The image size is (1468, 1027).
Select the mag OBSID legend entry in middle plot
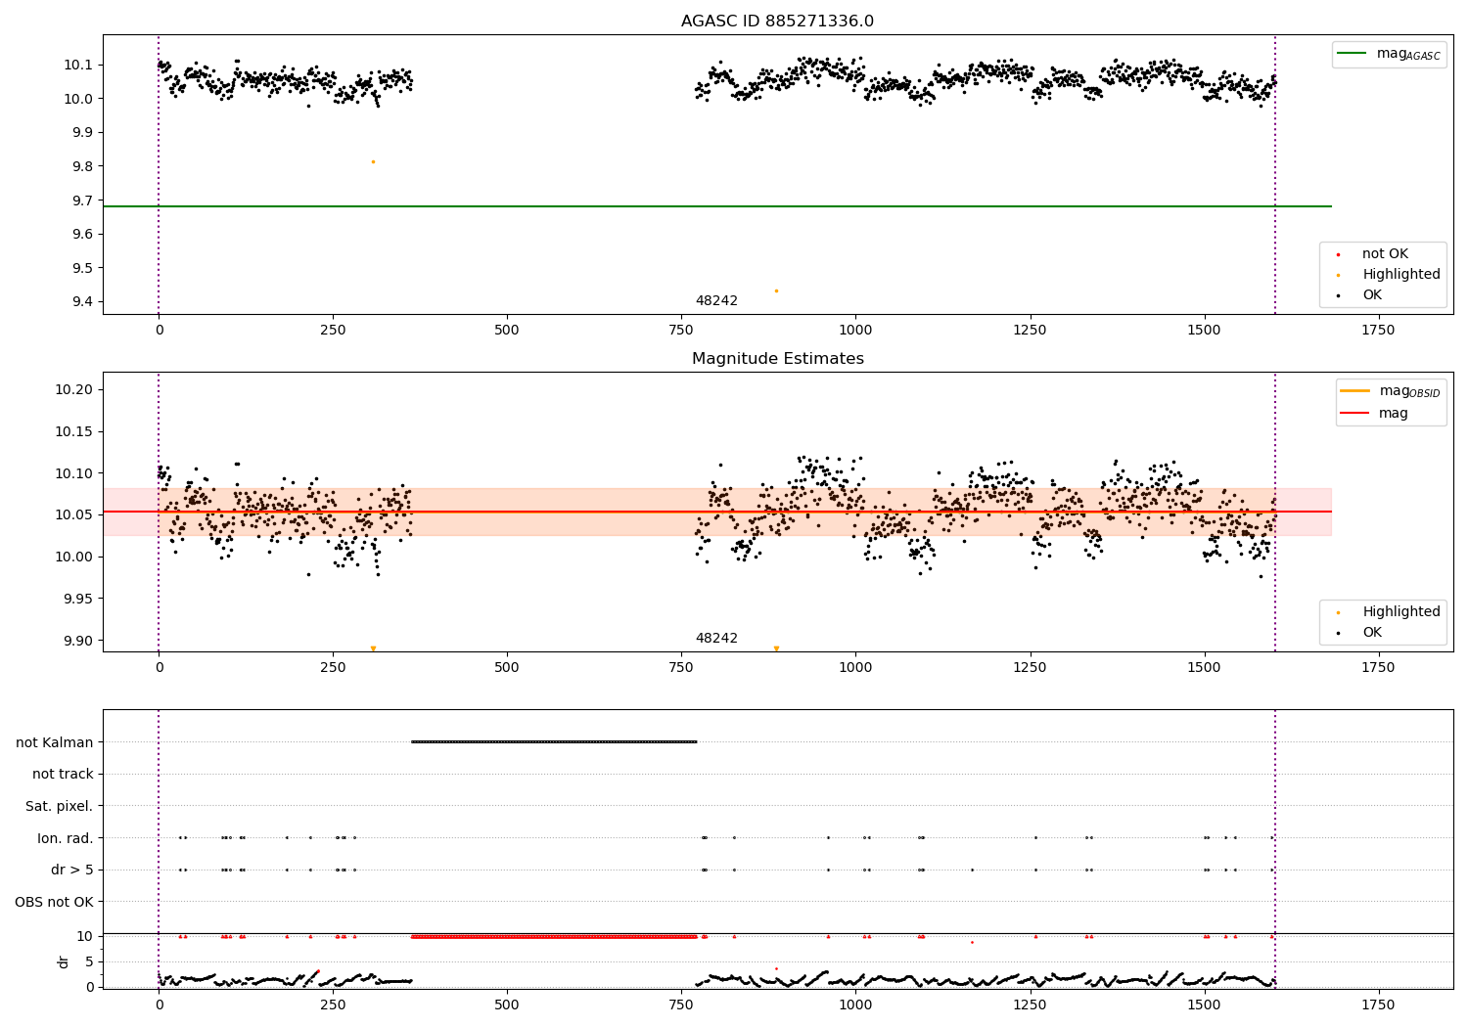(x=1390, y=391)
